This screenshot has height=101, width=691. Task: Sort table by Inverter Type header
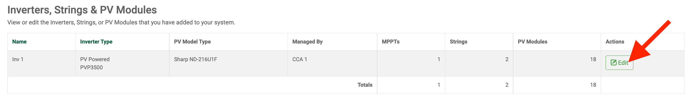coord(96,42)
